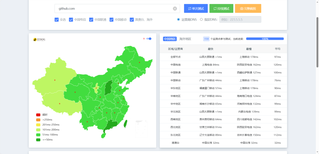Click the lightning marker on Ningxia
This screenshot has width=319, height=154.
tap(96, 88)
